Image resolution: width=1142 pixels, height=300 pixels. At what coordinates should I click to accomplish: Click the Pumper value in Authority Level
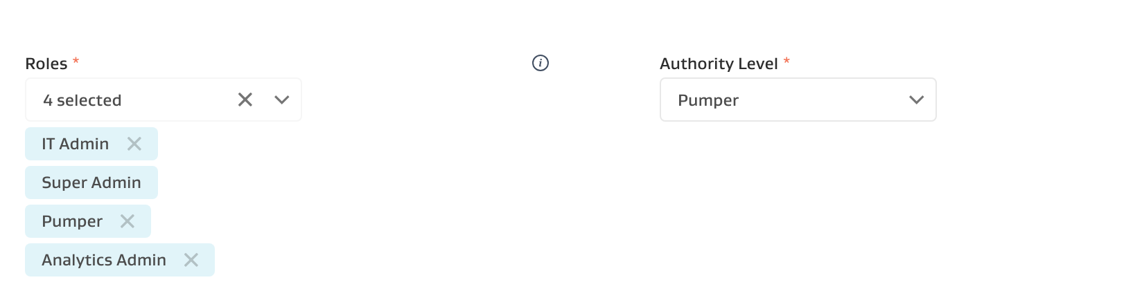[x=708, y=100]
